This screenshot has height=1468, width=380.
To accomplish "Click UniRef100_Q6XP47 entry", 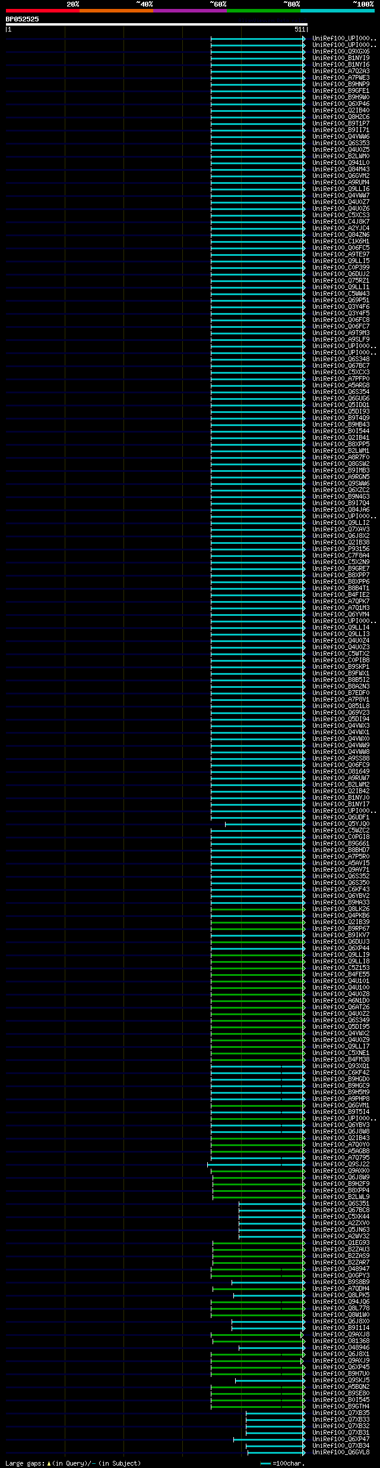I will (341, 1439).
